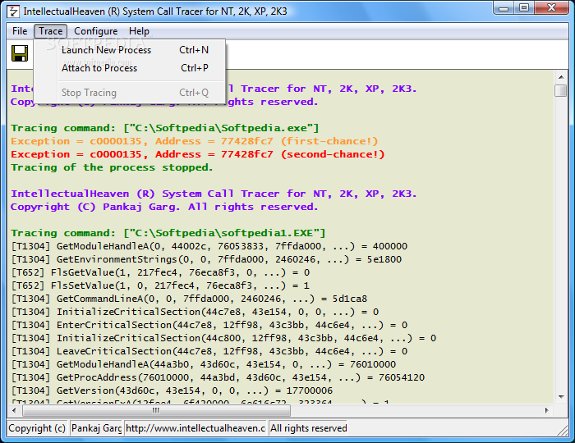
Task: Open the Help menu
Action: pos(139,31)
